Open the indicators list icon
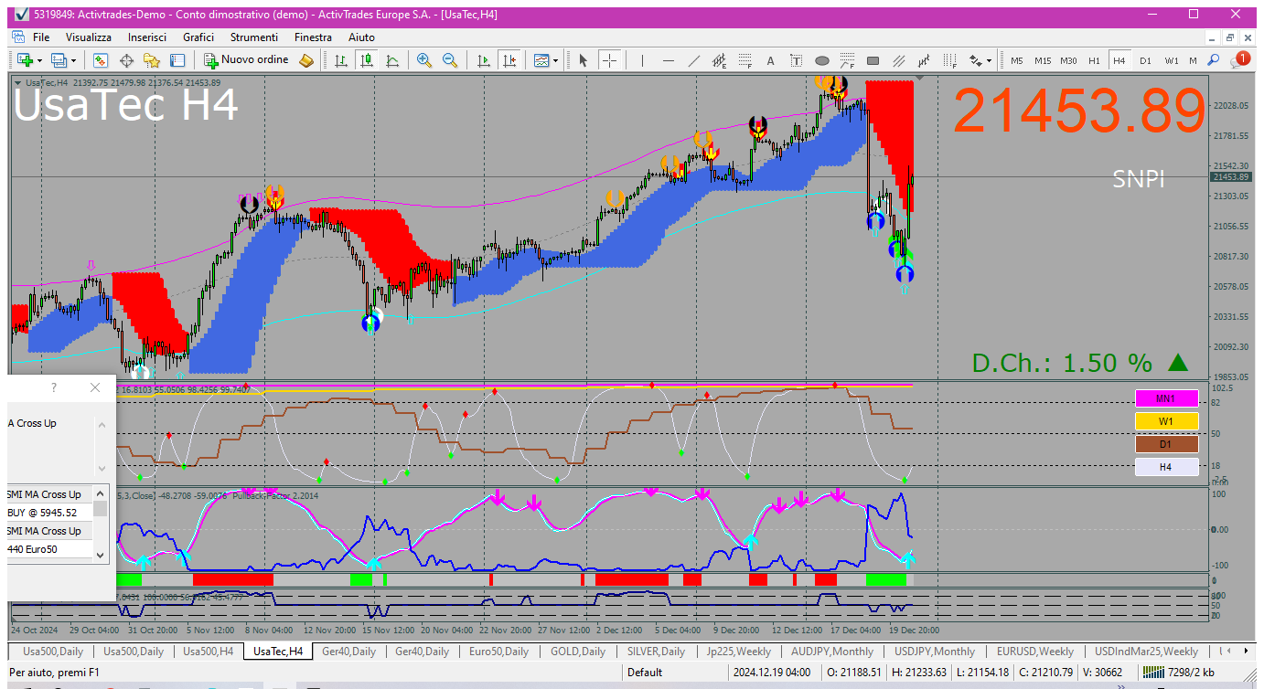 541,60
